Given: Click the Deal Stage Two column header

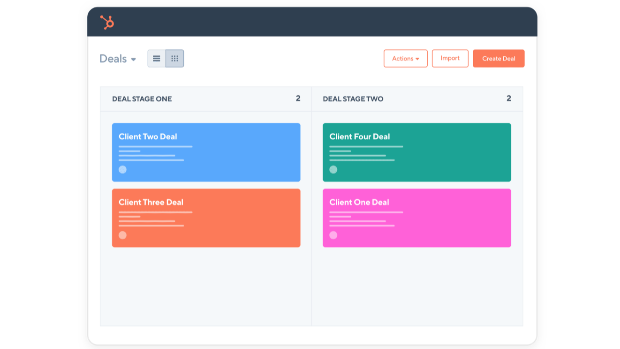Looking at the screenshot, I should pyautogui.click(x=353, y=99).
